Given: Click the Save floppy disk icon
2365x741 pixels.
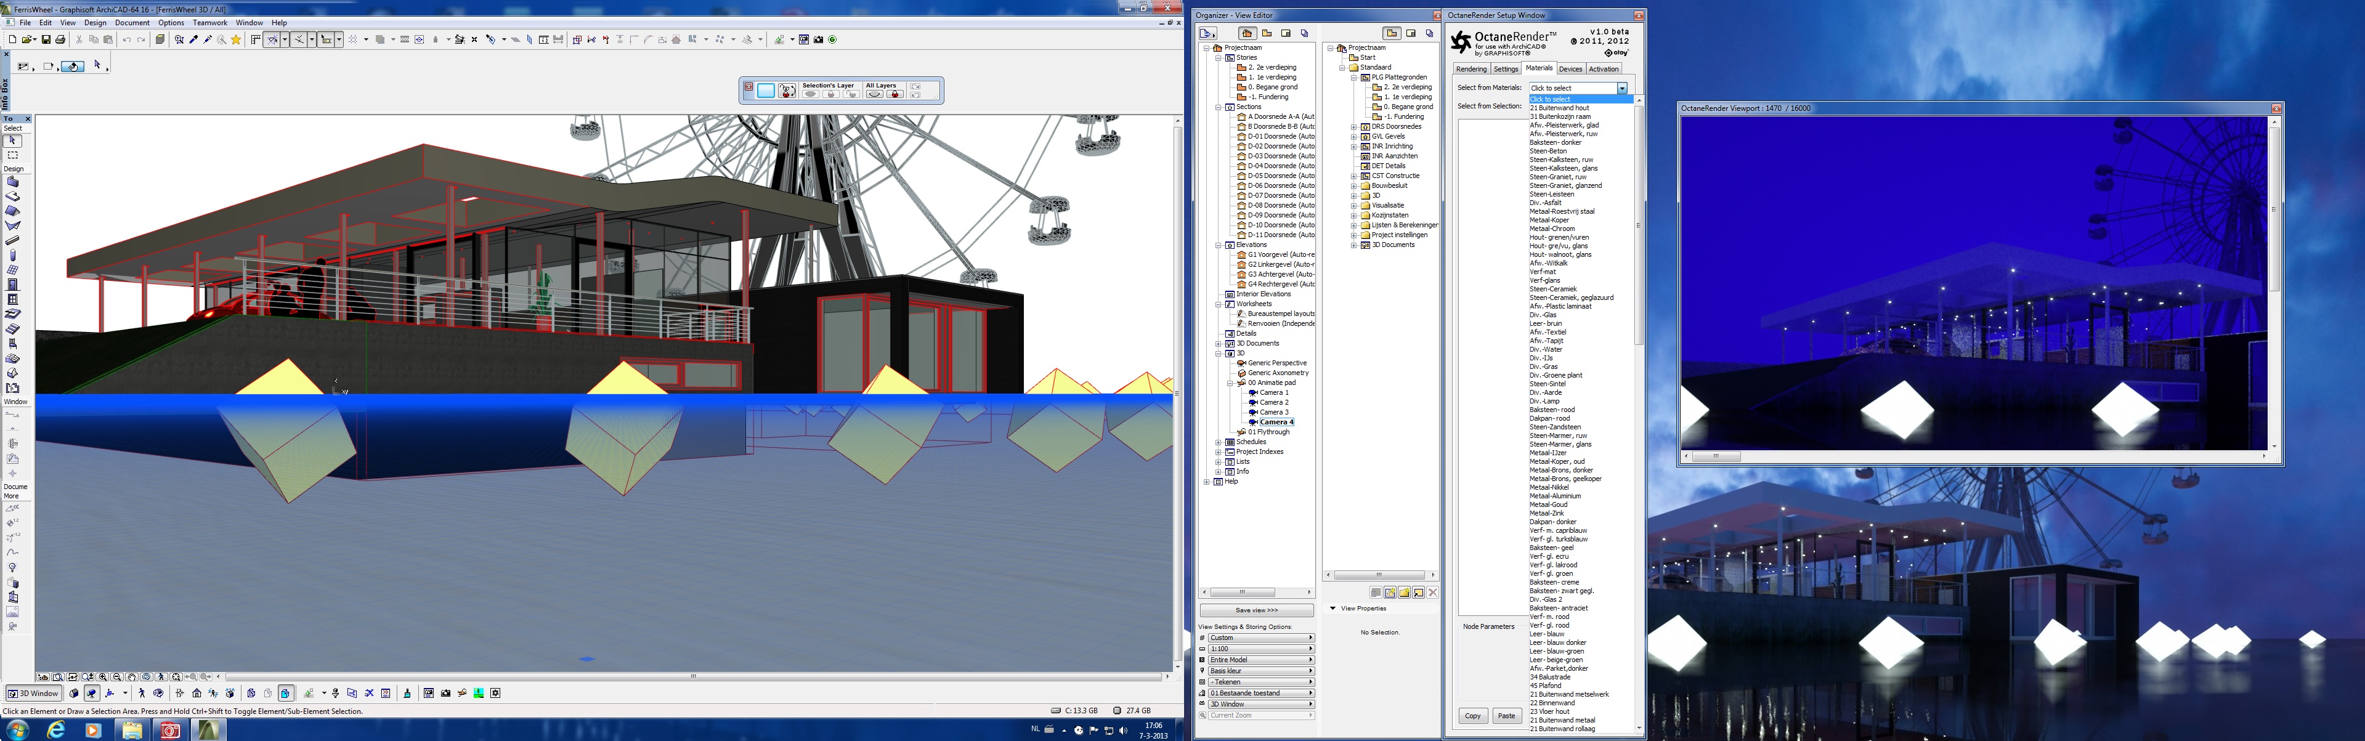Looking at the screenshot, I should click(x=46, y=39).
